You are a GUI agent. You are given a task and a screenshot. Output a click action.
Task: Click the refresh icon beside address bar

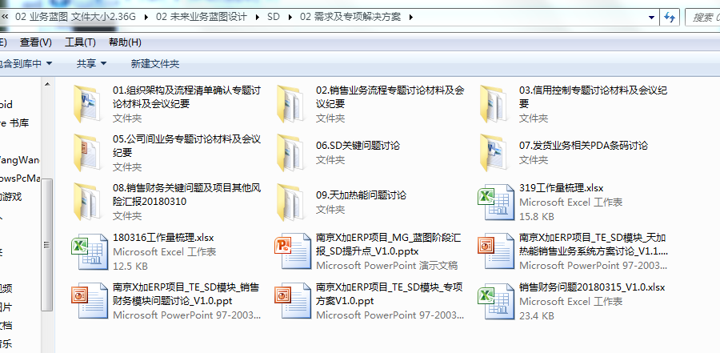point(670,16)
